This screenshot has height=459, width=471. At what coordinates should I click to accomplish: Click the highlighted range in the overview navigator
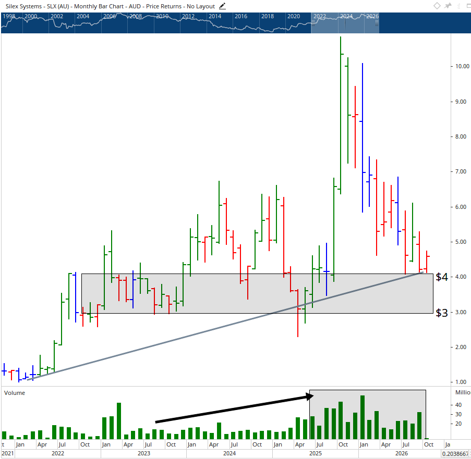345,23
